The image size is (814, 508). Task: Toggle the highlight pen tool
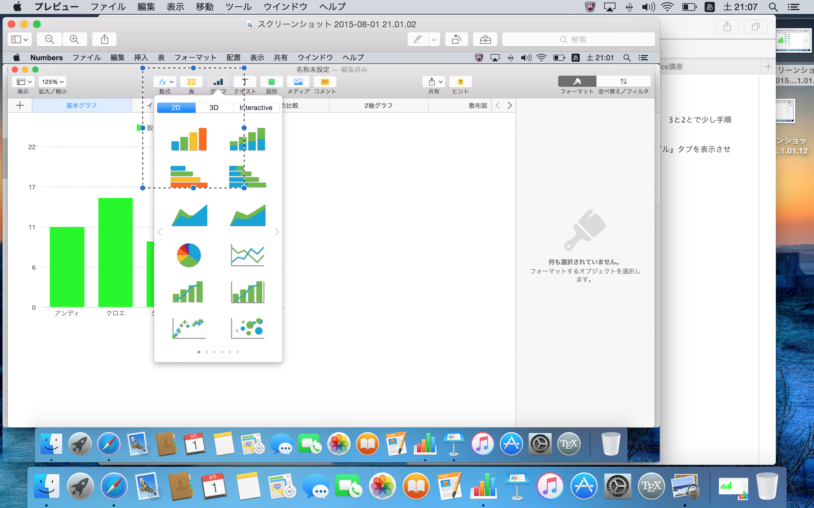418,40
